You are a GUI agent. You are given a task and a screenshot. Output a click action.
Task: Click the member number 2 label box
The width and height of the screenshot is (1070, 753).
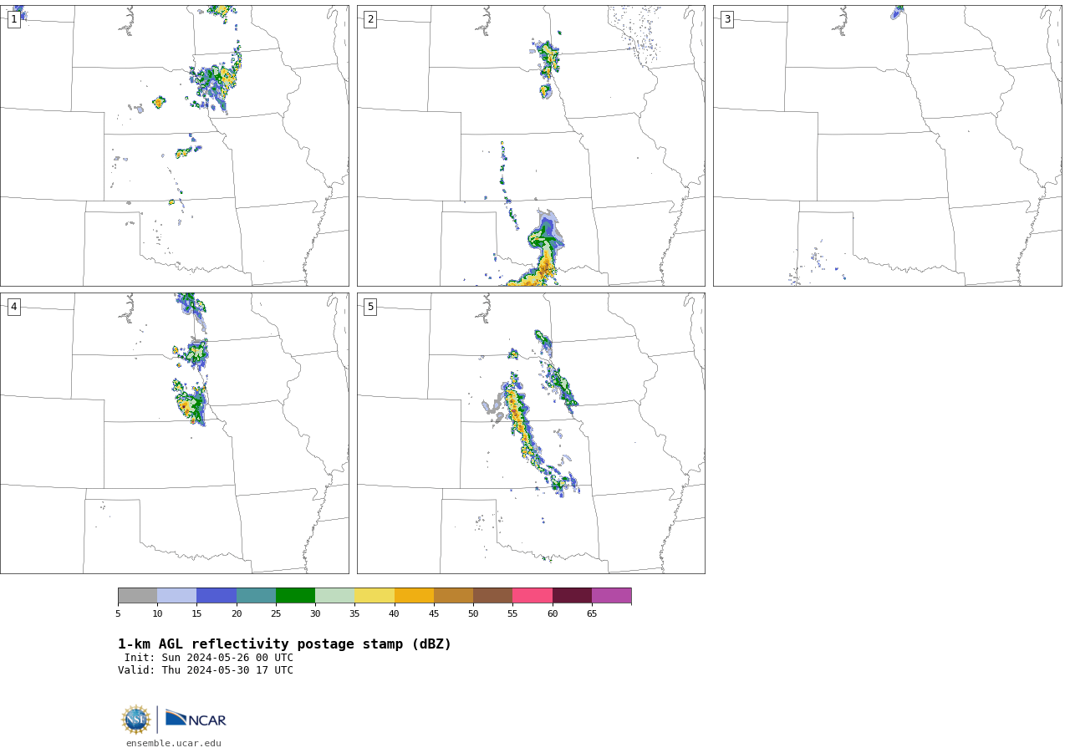[x=370, y=19]
